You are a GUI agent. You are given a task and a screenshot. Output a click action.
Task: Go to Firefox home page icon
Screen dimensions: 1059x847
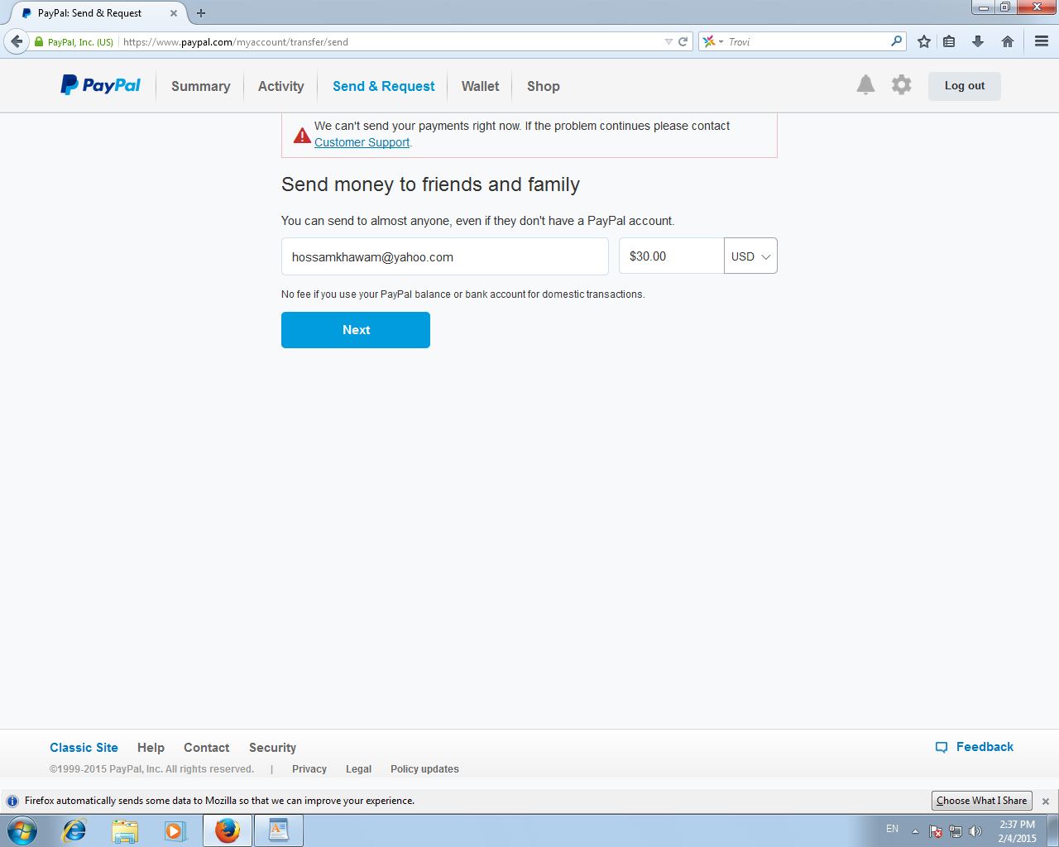(x=1008, y=41)
